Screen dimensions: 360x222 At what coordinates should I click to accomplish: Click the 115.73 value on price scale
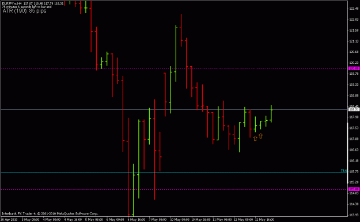pyautogui.click(x=354, y=171)
